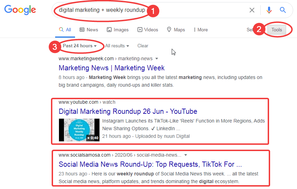Open the Maps results tab
The width and height of the screenshot is (297, 189).
176,30
